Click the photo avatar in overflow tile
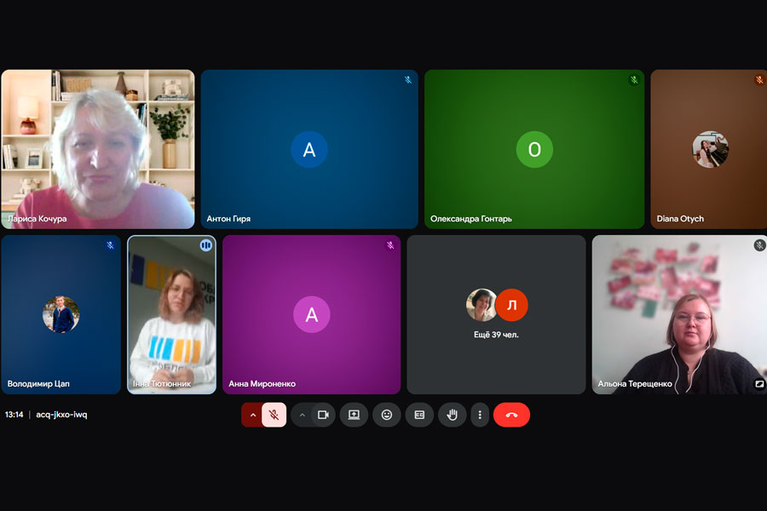Image resolution: width=767 pixels, height=511 pixels. [482, 305]
